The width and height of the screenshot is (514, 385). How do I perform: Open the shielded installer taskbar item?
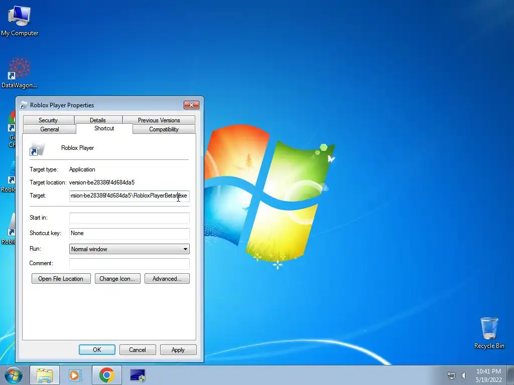138,375
